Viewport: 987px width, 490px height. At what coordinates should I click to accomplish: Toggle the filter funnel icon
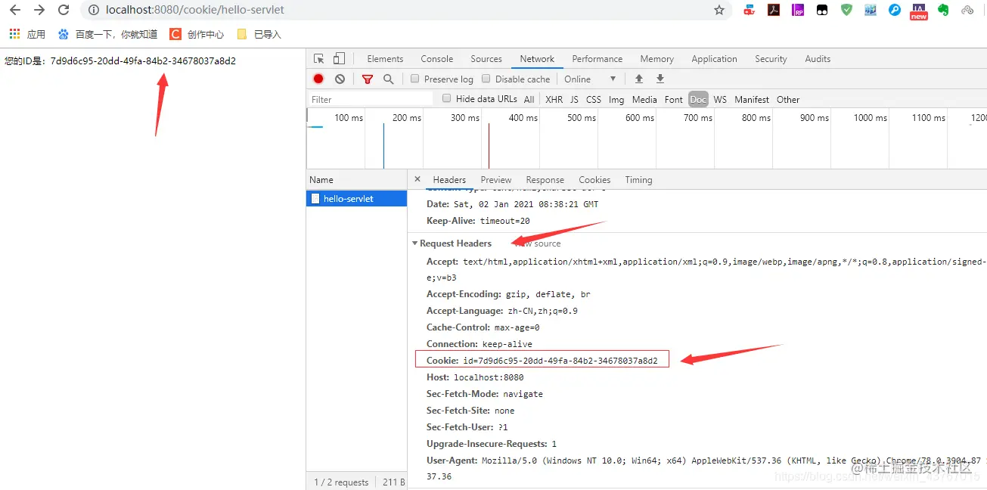368,79
